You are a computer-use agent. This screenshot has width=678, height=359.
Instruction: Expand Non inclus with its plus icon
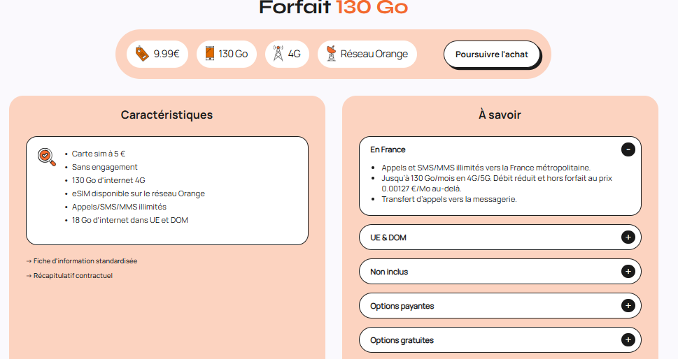628,271
